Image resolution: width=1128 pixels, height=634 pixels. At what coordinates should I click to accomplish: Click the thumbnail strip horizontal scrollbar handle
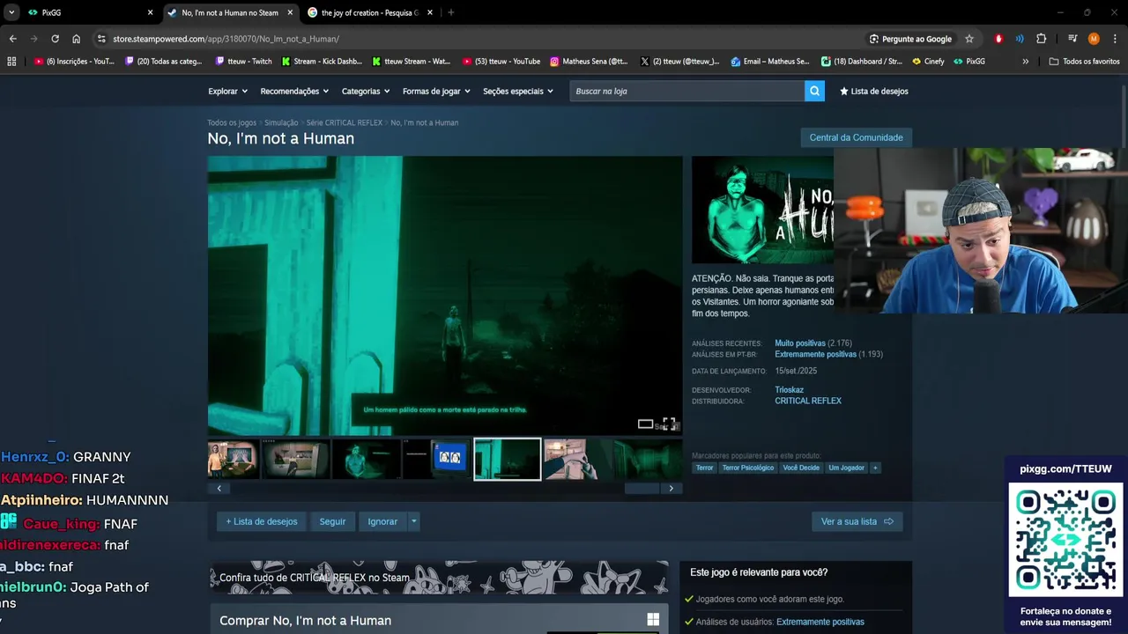(x=642, y=488)
